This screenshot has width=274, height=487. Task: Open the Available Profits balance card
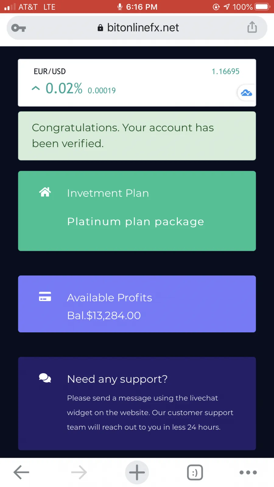coord(137,304)
